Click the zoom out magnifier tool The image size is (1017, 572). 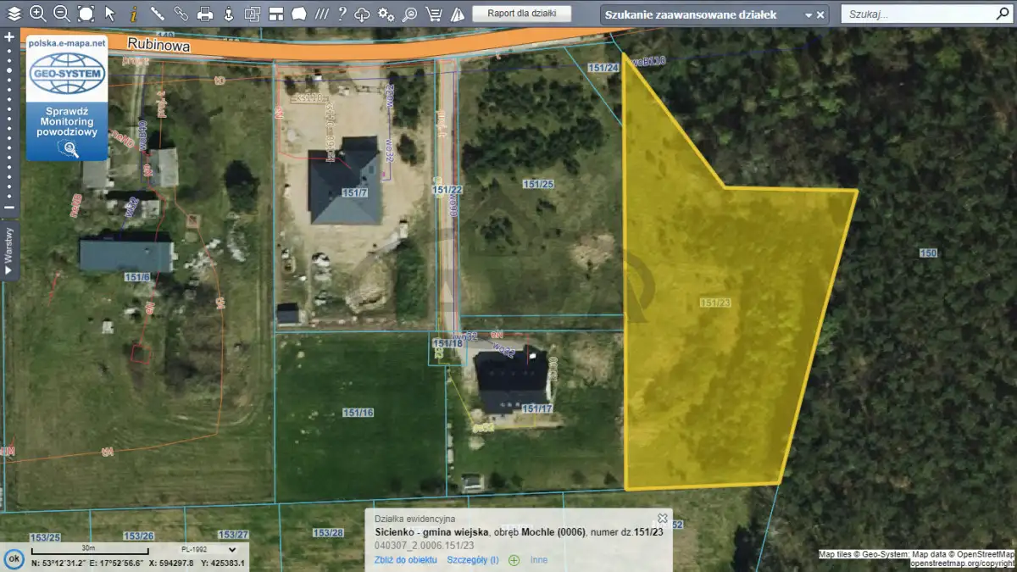tap(61, 14)
